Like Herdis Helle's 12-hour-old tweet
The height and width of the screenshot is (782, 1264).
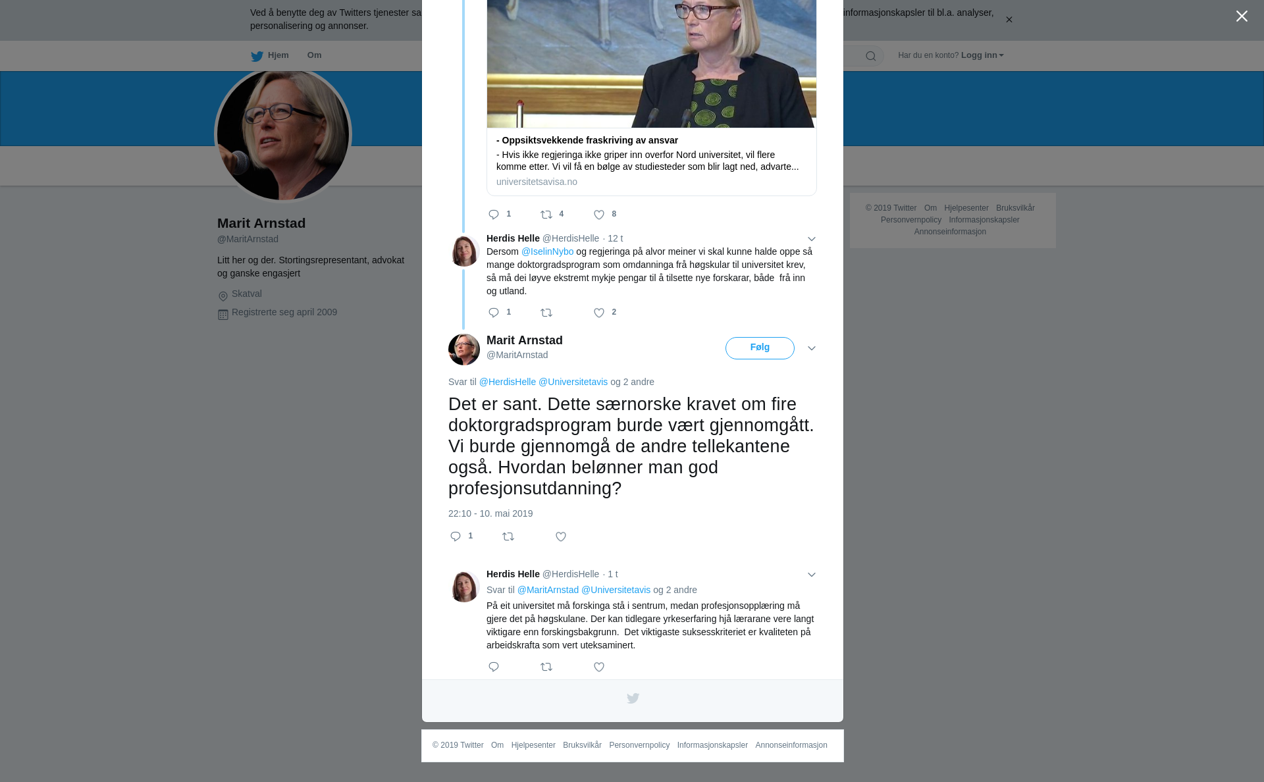tap(599, 313)
